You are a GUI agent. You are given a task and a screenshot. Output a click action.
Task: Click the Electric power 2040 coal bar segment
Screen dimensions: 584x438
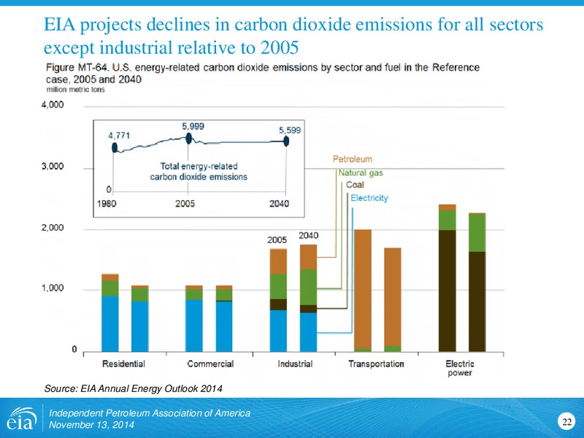(477, 301)
